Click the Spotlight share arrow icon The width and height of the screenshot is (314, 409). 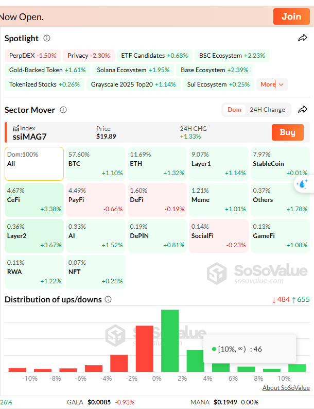(x=303, y=38)
